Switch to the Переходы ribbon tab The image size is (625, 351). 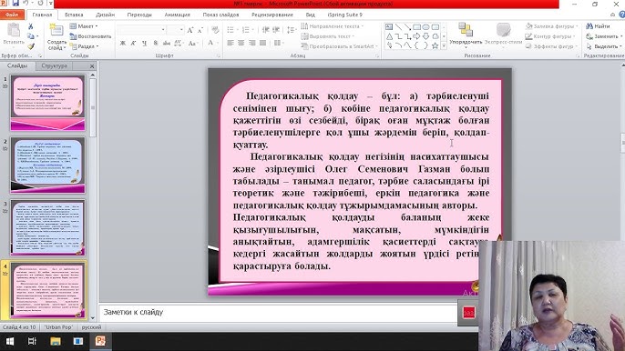point(139,15)
